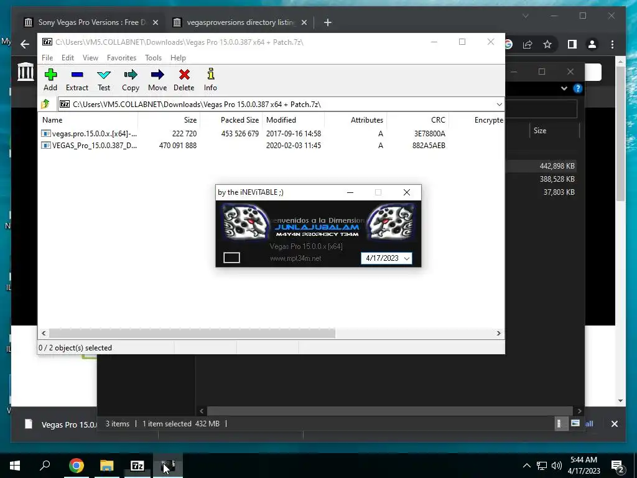Image resolution: width=637 pixels, height=478 pixels.
Task: Open a new Chrome tab
Action: [327, 23]
